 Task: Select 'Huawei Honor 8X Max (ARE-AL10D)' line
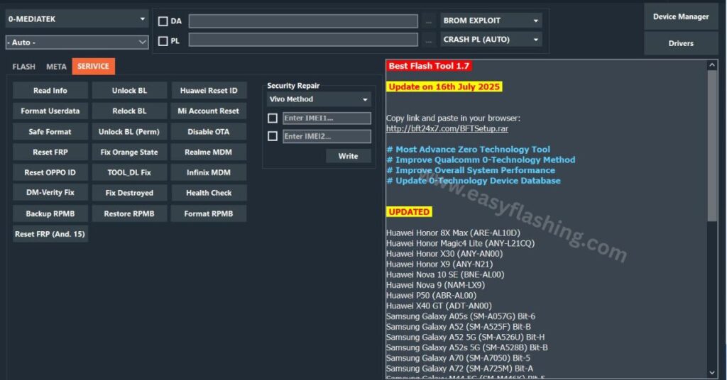tap(453, 233)
